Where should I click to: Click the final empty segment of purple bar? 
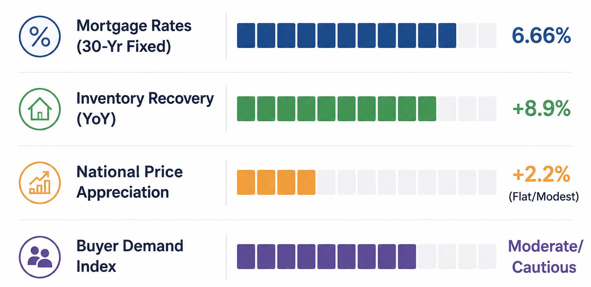[x=487, y=256]
